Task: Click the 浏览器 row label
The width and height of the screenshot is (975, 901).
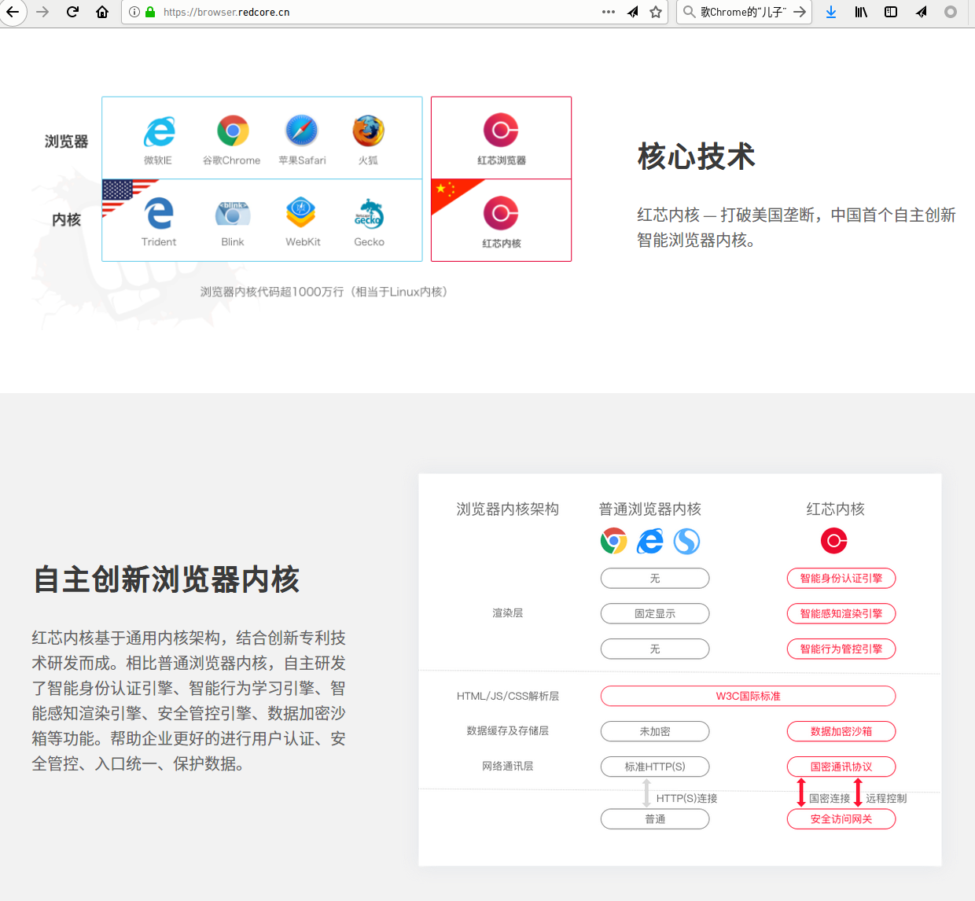Action: click(67, 142)
